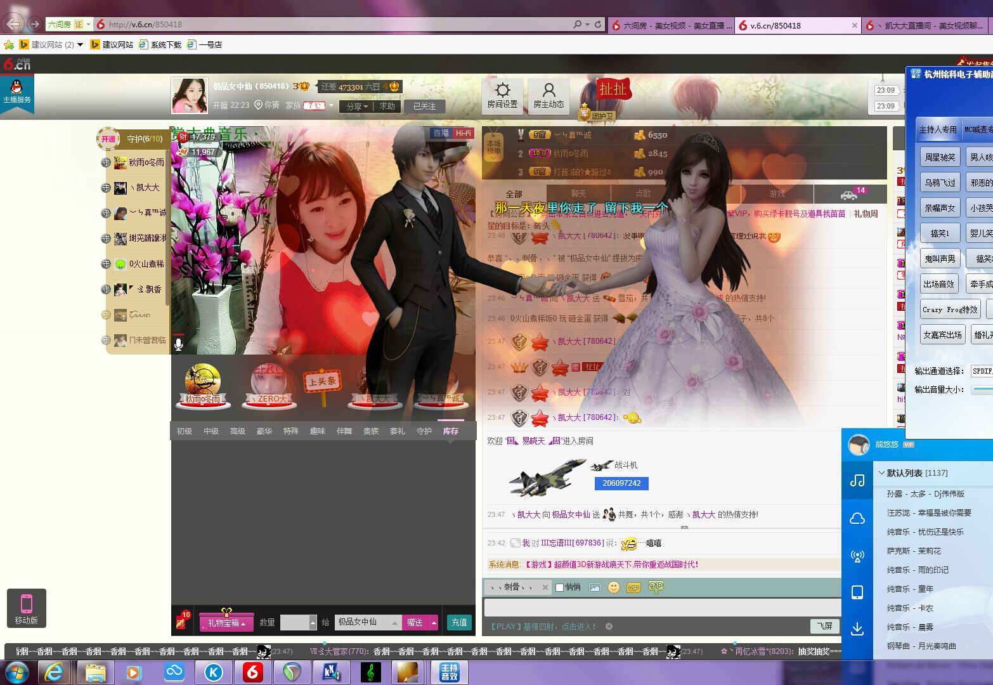The image size is (993, 685).
Task: Click the picture insert icon in chat toolbar
Action: click(594, 587)
